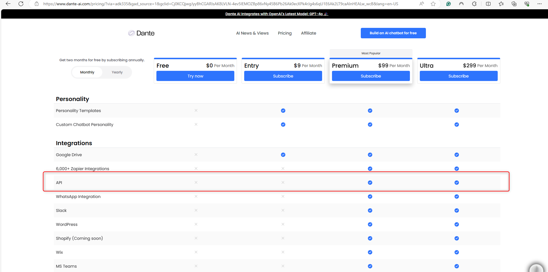Click the Shopify (Coming soon) label
Viewport: 548px width, 272px height.
[x=79, y=238]
